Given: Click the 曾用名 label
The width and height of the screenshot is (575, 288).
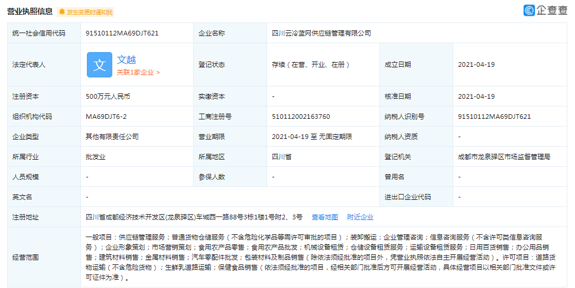Looking at the screenshot, I should pyautogui.click(x=394, y=177).
